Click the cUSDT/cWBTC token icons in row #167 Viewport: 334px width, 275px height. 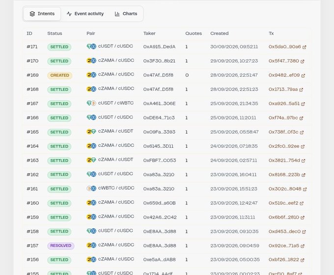tap(91, 103)
